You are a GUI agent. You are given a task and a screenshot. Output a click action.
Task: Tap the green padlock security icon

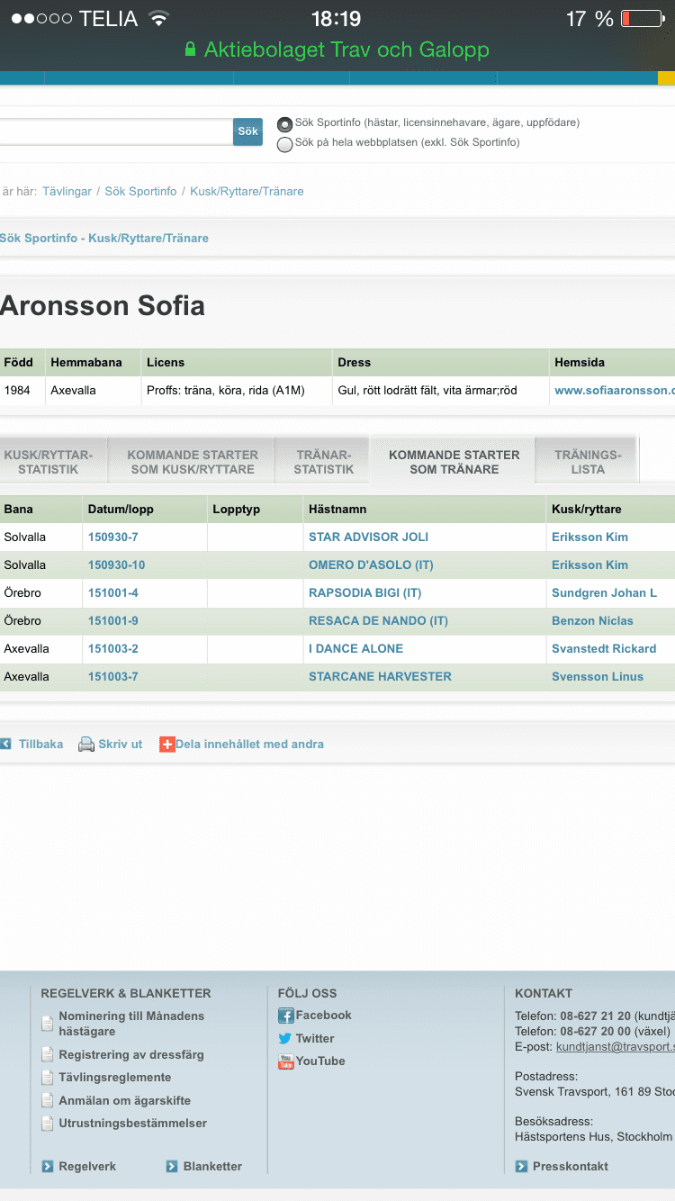[x=190, y=50]
